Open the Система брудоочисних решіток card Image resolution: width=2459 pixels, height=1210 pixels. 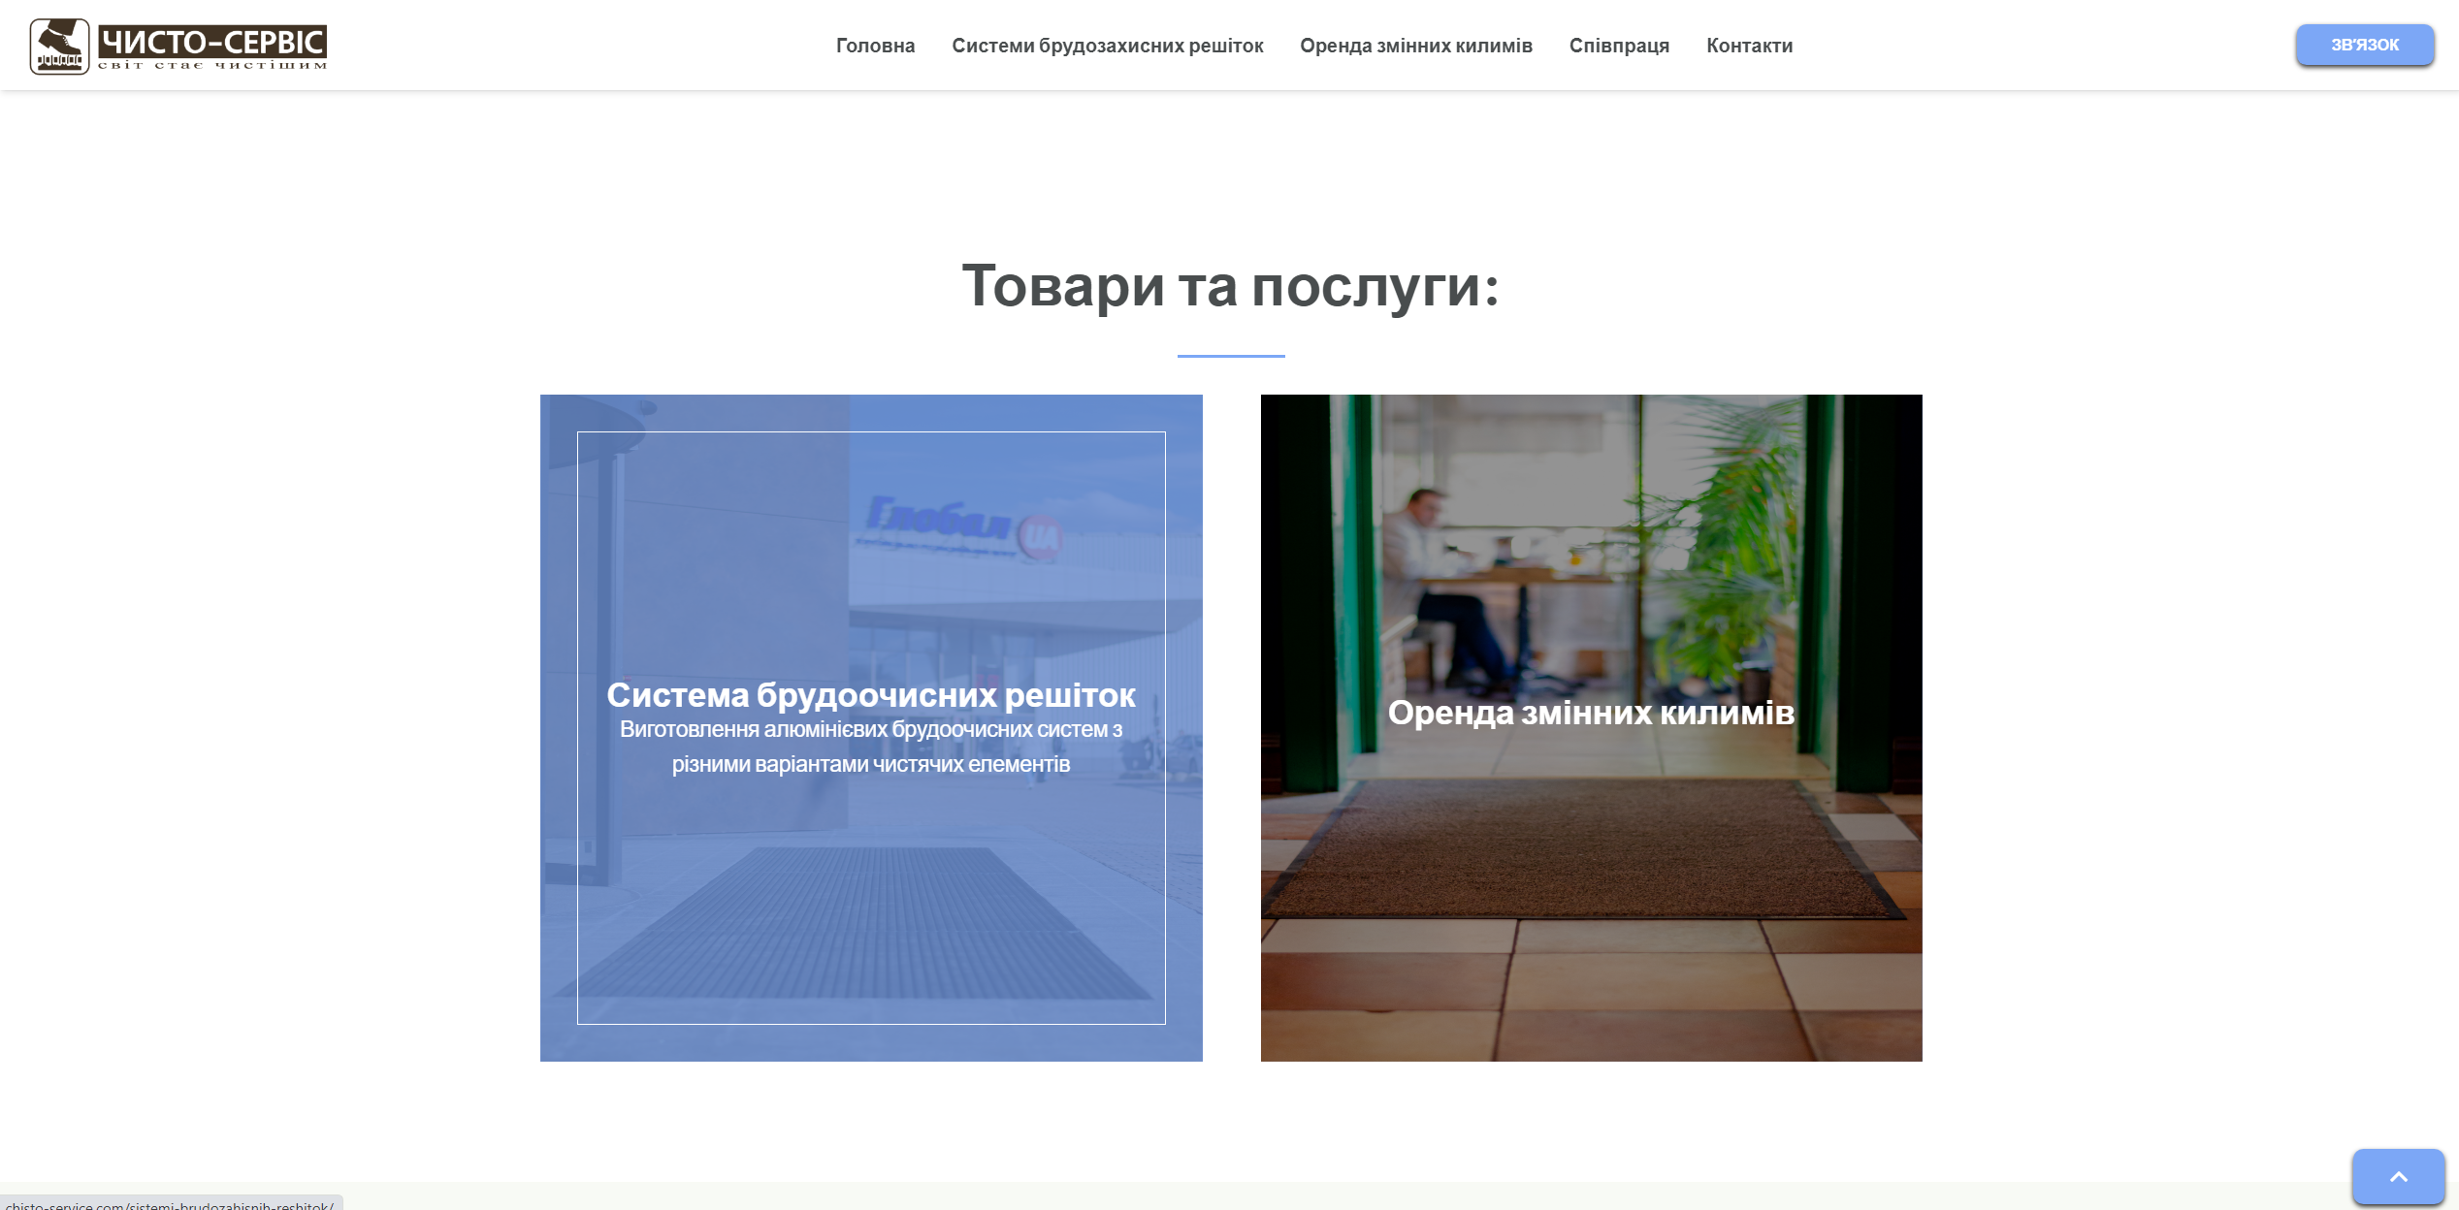click(871, 727)
